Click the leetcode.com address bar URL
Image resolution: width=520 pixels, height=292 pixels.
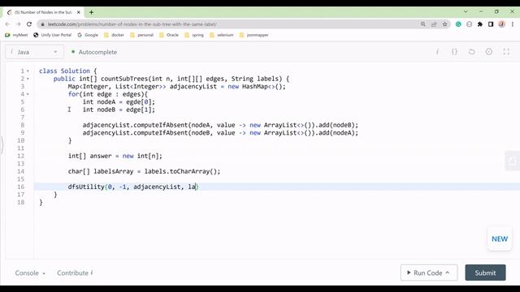pyautogui.click(x=132, y=24)
